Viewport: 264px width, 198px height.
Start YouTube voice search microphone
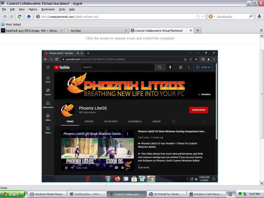[170, 67]
